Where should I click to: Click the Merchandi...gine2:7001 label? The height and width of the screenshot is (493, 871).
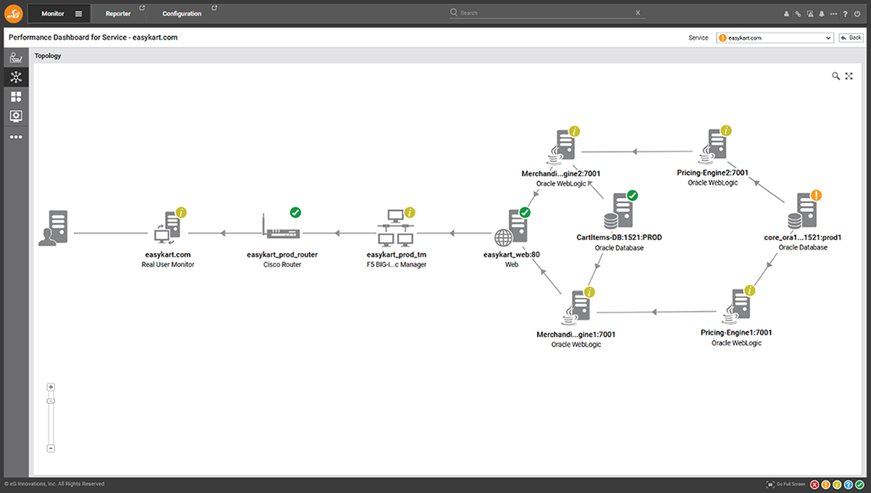(x=561, y=174)
